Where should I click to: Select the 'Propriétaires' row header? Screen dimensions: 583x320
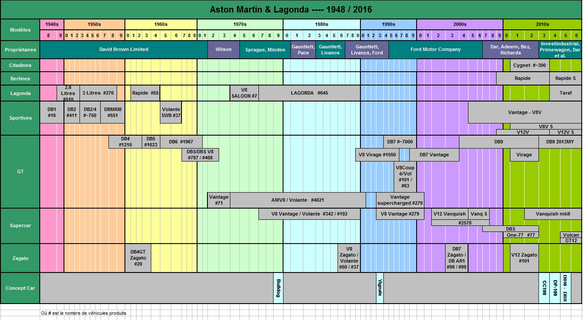coord(20,50)
